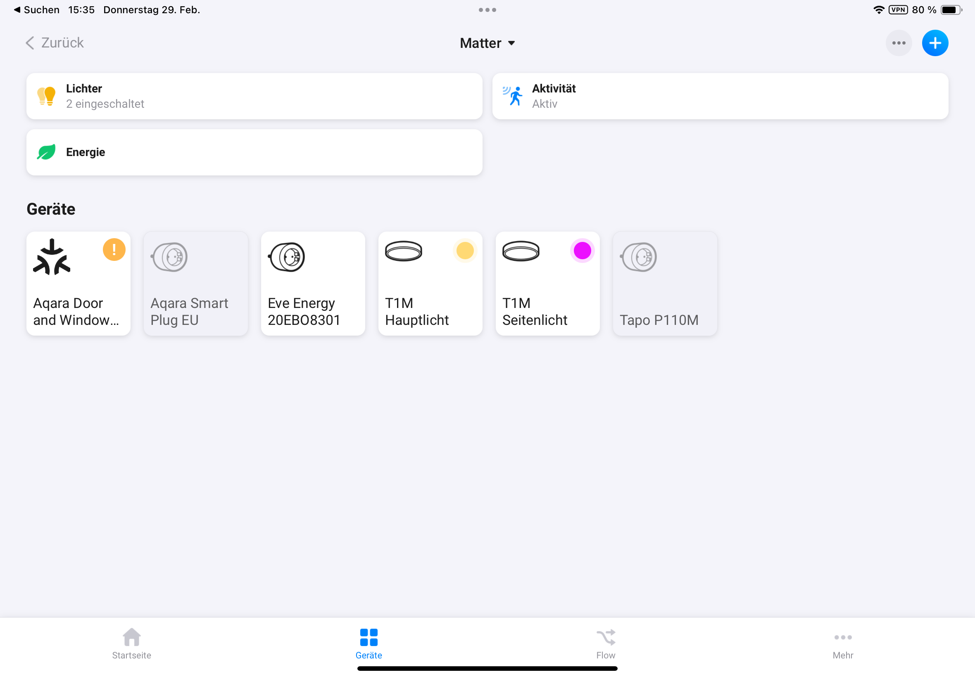Return to Suchen in the status bar
Screen dimensions: 975x677
point(37,10)
